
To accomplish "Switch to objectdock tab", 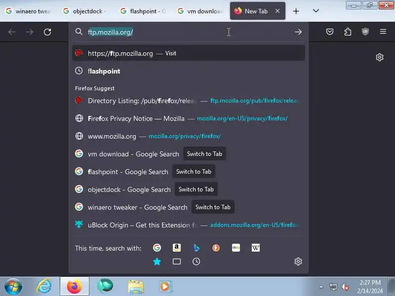I will (85, 11).
